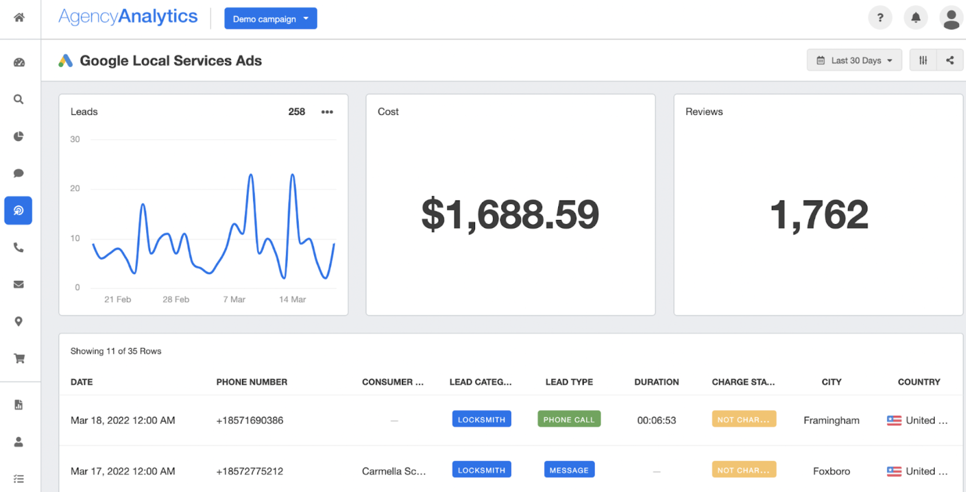This screenshot has height=492, width=966.
Task: Sort by the DURATION column header
Action: (657, 382)
